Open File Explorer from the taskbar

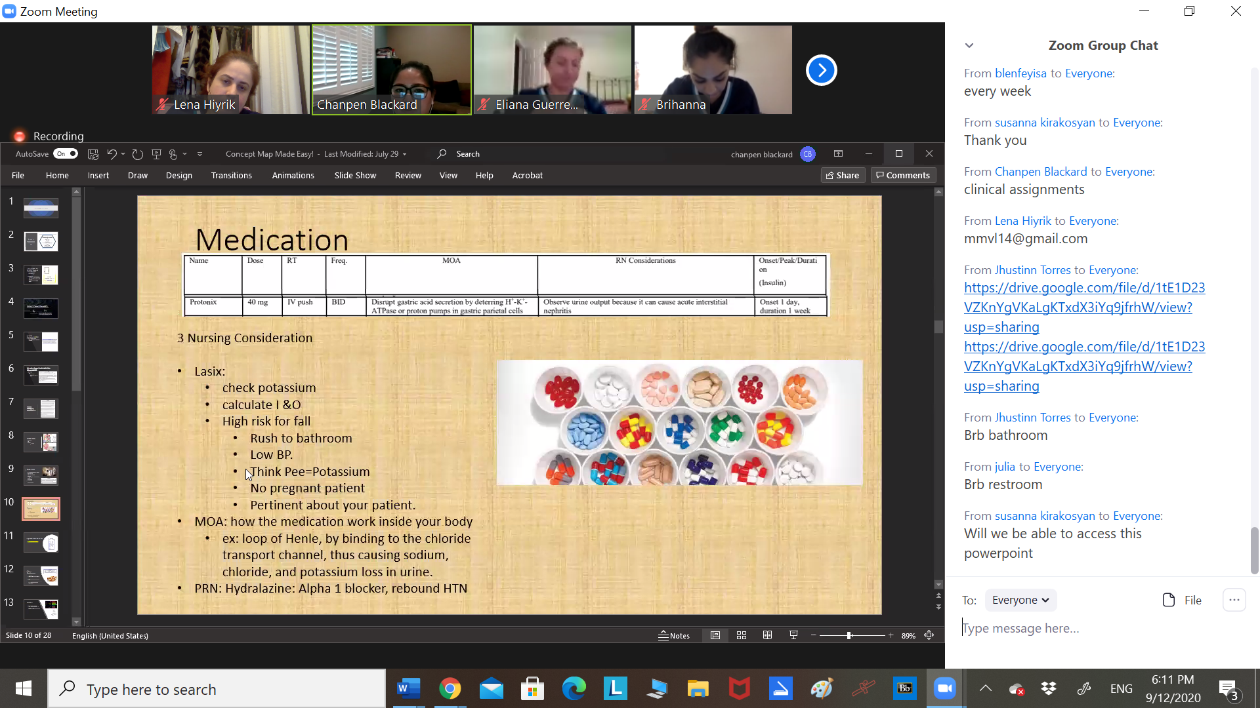[698, 688]
